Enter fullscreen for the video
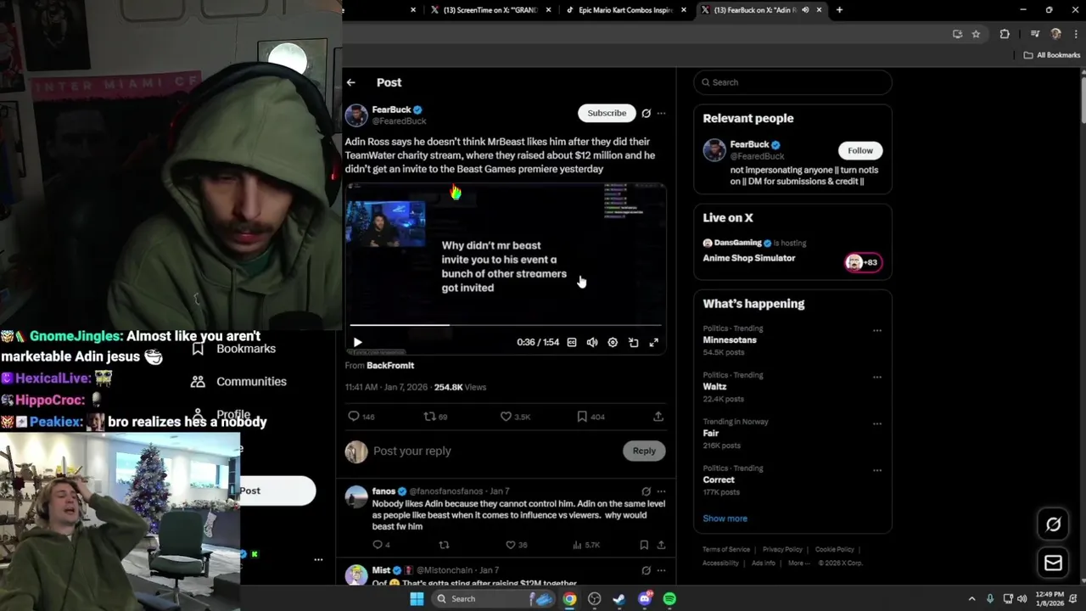Viewport: 1086px width, 611px height. tap(653, 342)
